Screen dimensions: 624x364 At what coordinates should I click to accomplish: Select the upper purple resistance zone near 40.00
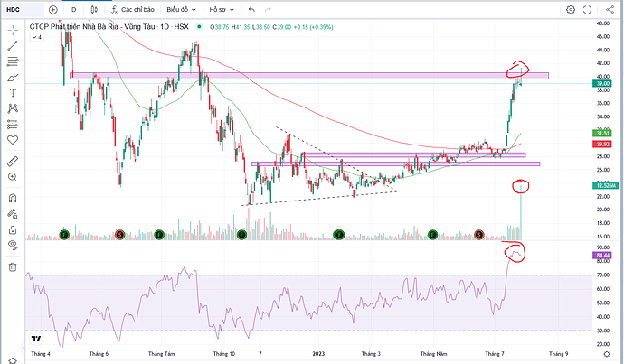tap(309, 76)
